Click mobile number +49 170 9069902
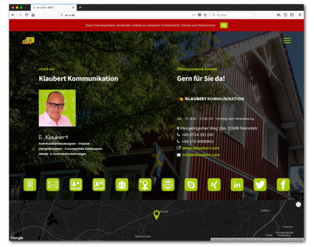Screen dimensions: 314x247 pos(197,141)
